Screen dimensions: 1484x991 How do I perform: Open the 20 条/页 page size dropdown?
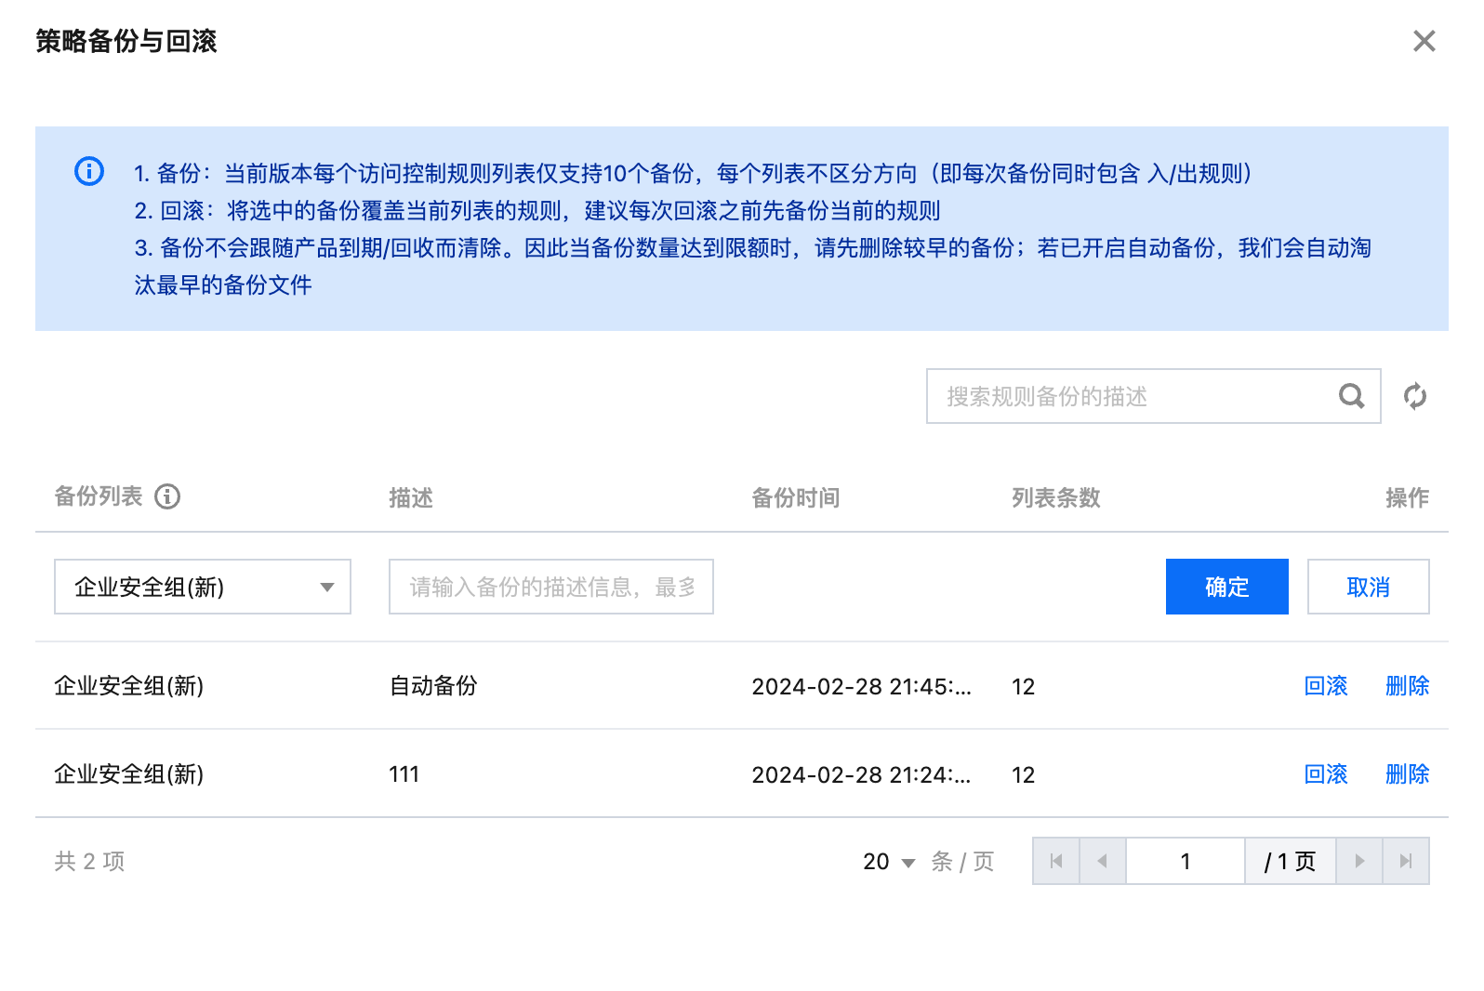coord(890,862)
